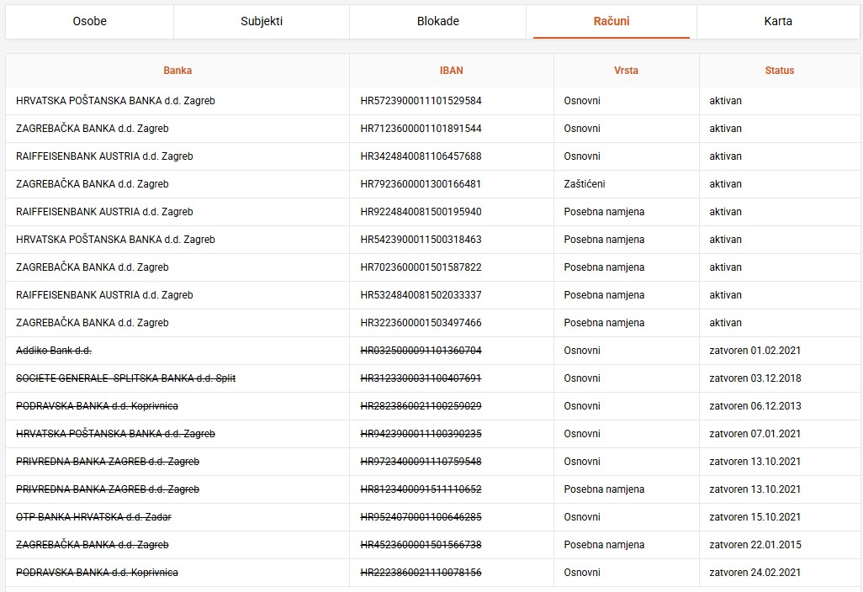Sort by Banka column header
This screenshot has height=592, width=863.
[177, 71]
